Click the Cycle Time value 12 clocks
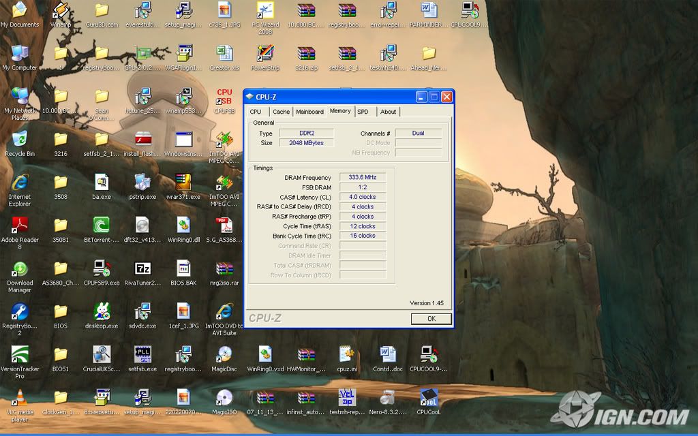The image size is (698, 436). [x=363, y=226]
